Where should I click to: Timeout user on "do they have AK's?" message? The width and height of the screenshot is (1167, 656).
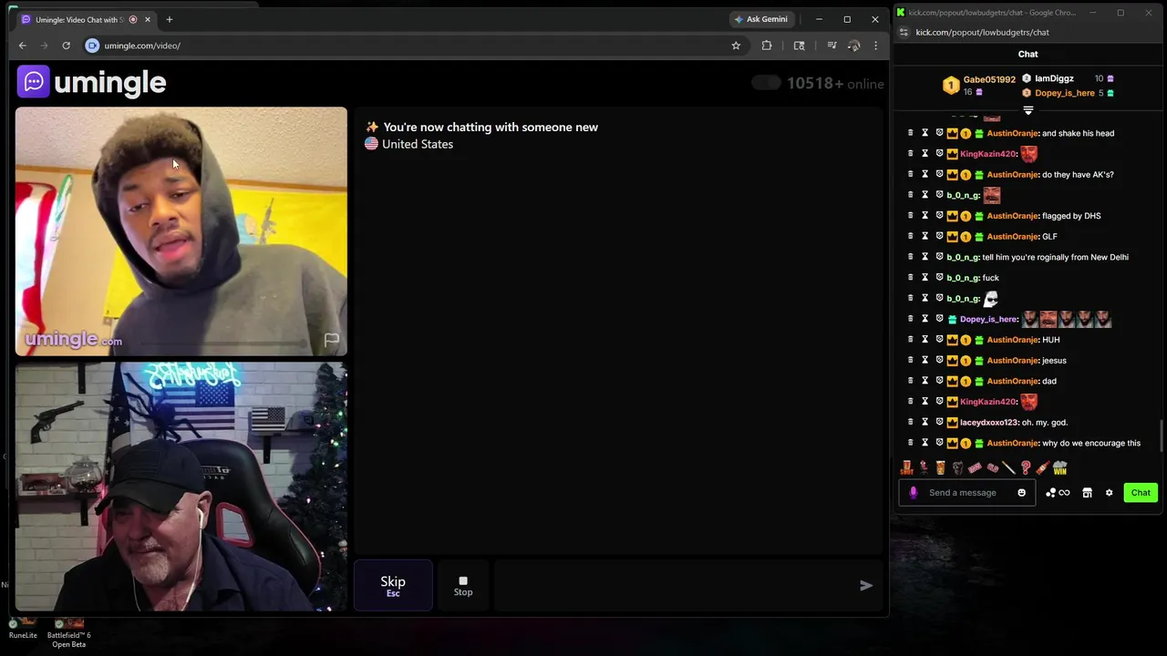tap(924, 174)
